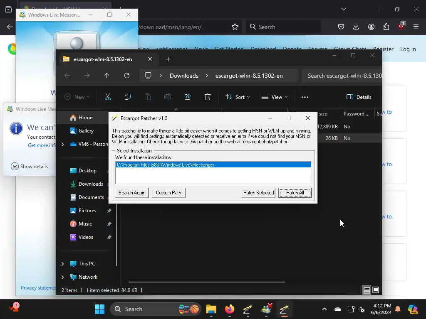Expand Show details in Messenger error dialog
The width and height of the screenshot is (426, 319).
30,166
